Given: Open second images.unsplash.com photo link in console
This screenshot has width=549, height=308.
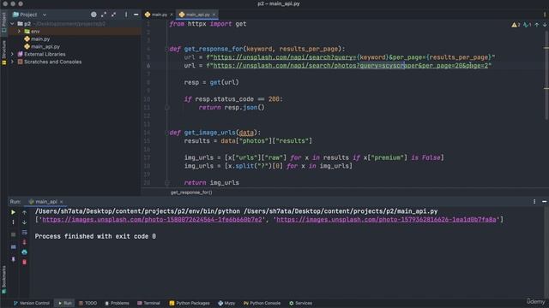Looking at the screenshot, I should pos(386,220).
